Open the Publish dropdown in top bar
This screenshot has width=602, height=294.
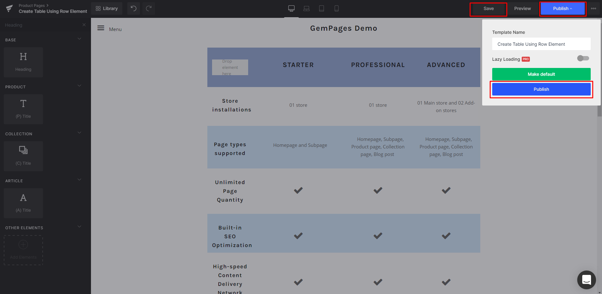click(563, 8)
